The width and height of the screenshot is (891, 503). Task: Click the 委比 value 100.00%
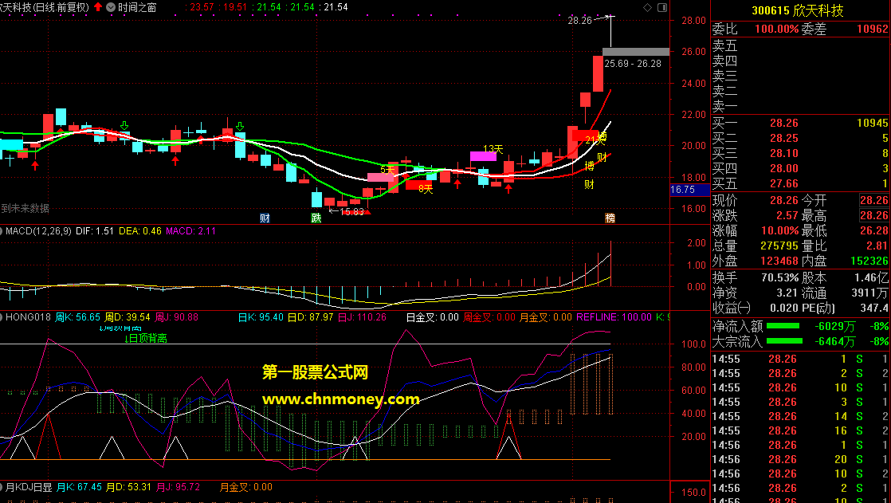tap(777, 29)
